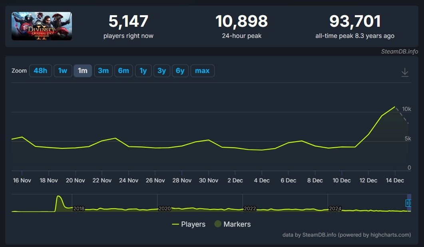Show the max zoom range
The image size is (424, 247).
tap(202, 71)
